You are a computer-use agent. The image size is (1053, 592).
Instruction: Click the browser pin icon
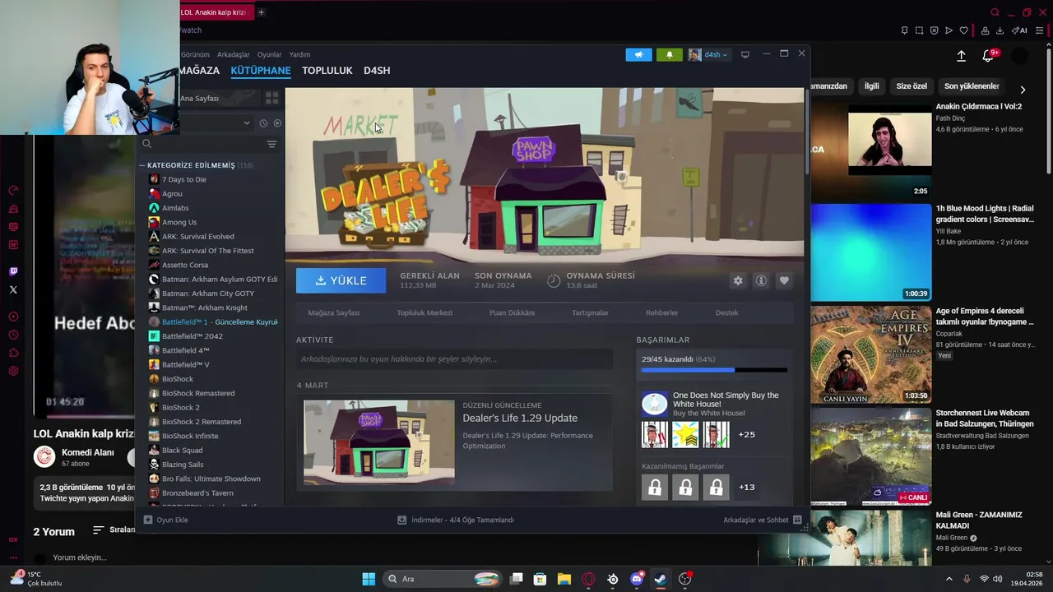(x=904, y=30)
